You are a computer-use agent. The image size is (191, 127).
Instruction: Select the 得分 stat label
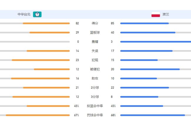tap(95, 23)
